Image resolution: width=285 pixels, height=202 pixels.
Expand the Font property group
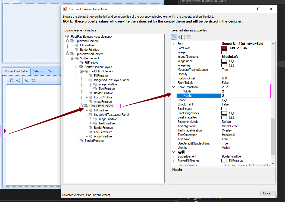(174, 43)
